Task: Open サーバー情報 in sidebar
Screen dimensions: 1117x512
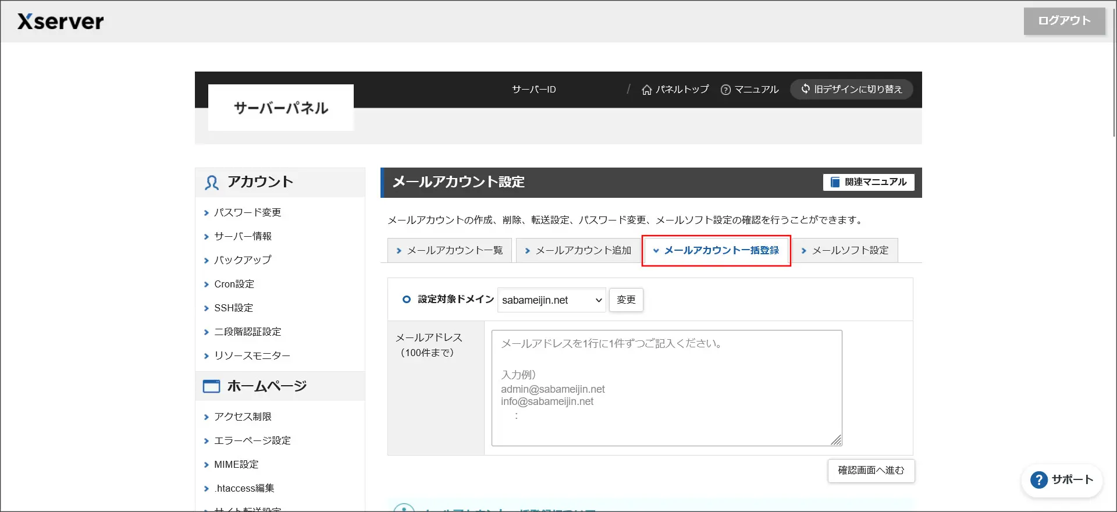Action: click(243, 236)
